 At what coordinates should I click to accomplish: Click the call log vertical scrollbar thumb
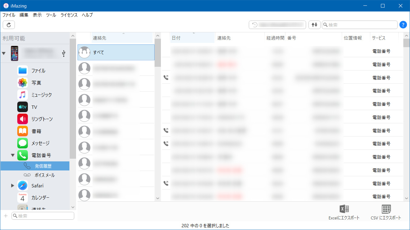[406, 43]
